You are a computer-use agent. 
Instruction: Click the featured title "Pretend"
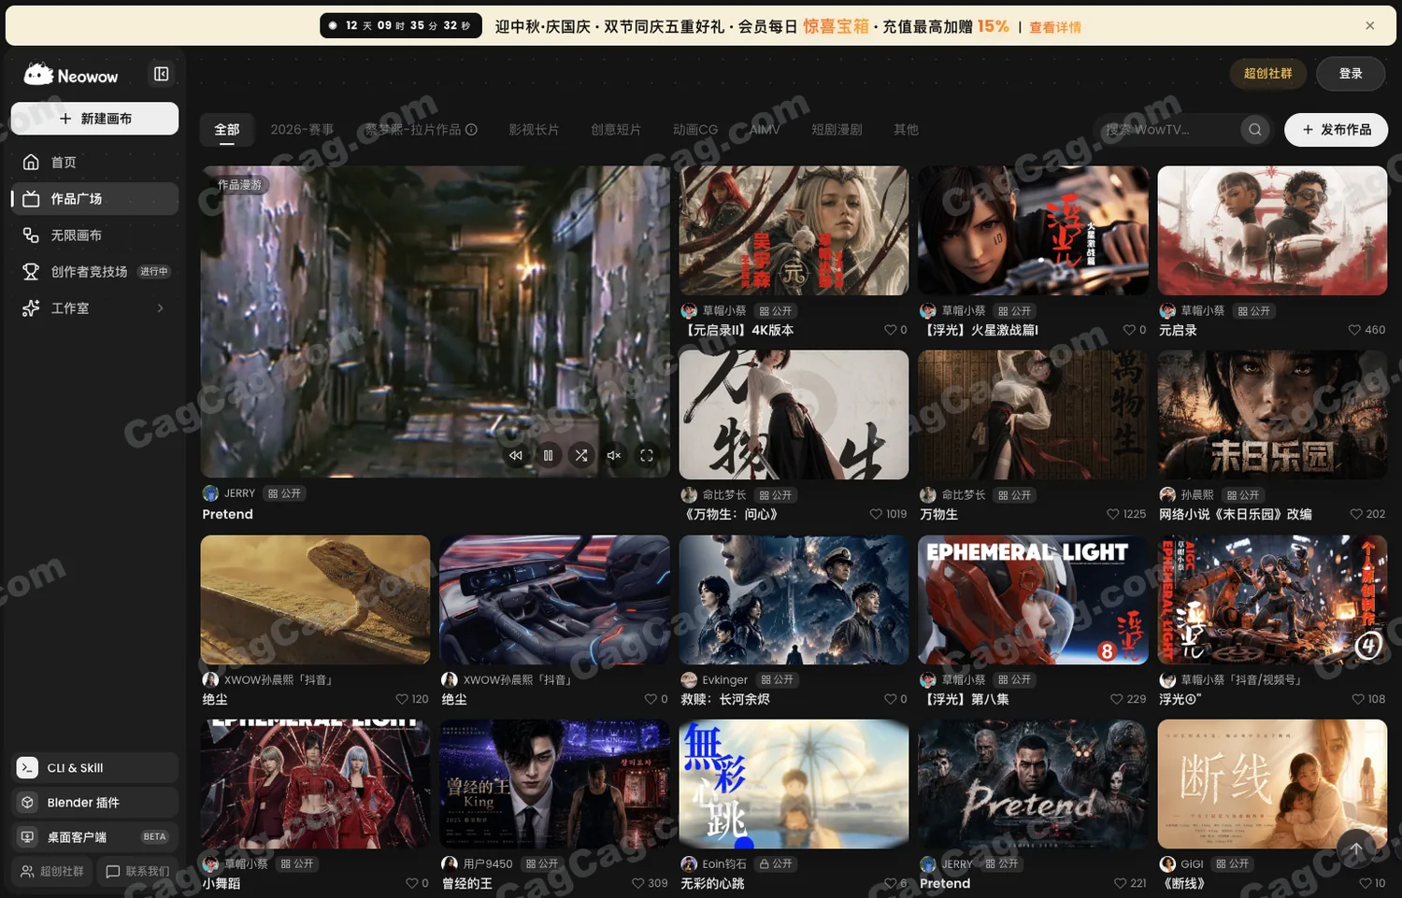click(228, 515)
